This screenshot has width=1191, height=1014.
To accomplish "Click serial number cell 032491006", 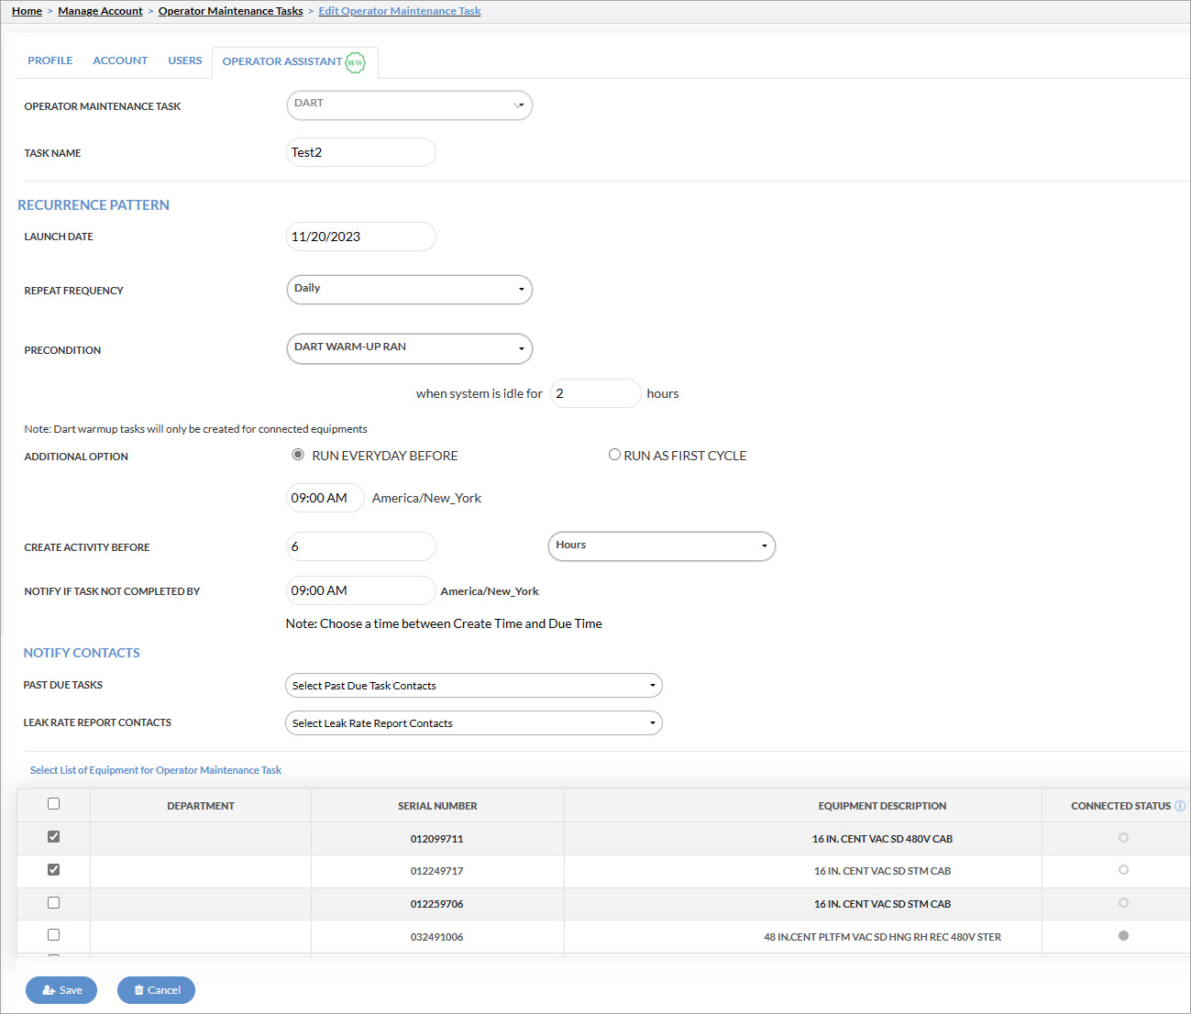I will click(x=436, y=937).
